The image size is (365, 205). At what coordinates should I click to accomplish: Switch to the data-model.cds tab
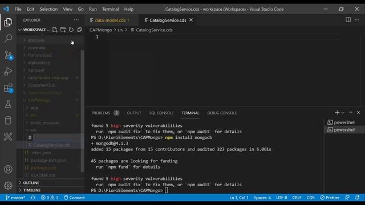pyautogui.click(x=112, y=20)
